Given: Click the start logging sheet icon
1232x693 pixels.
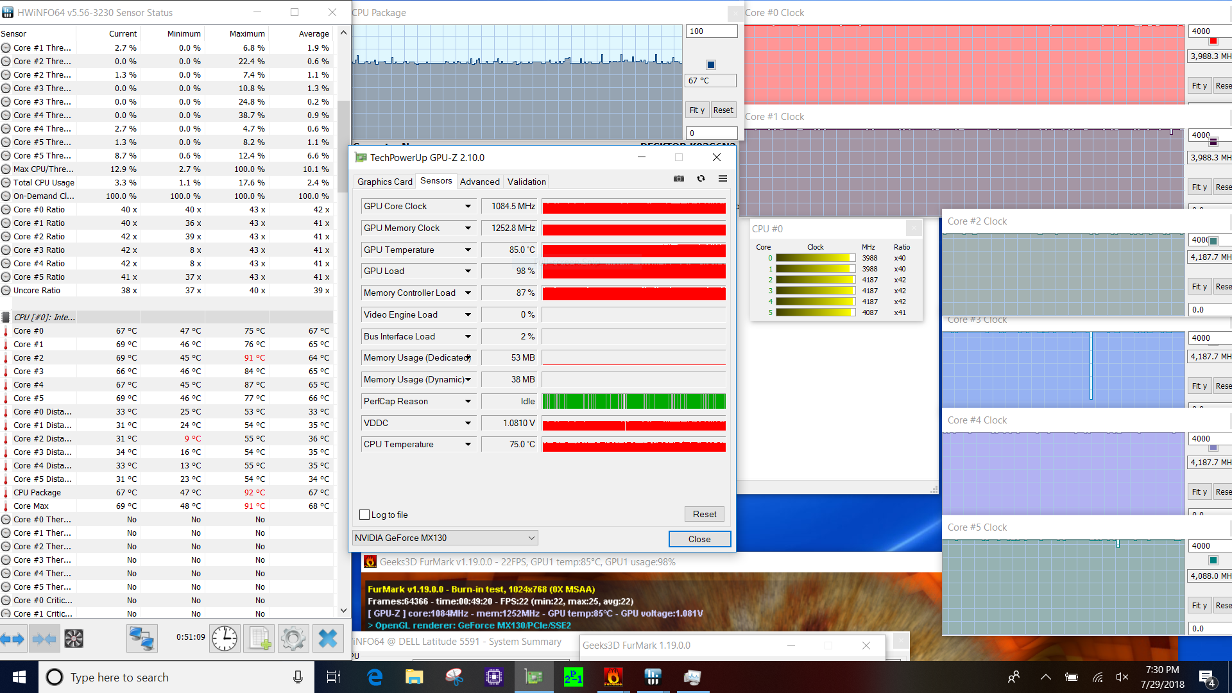Looking at the screenshot, I should [x=260, y=638].
